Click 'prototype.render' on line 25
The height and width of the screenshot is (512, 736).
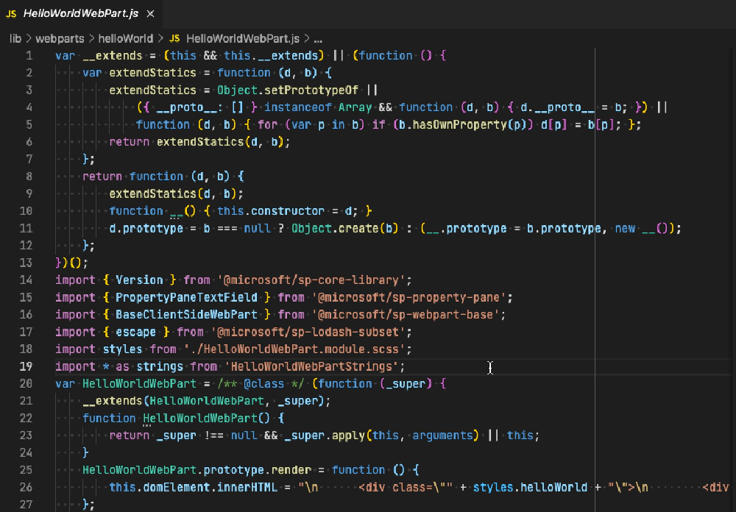pyautogui.click(x=257, y=470)
